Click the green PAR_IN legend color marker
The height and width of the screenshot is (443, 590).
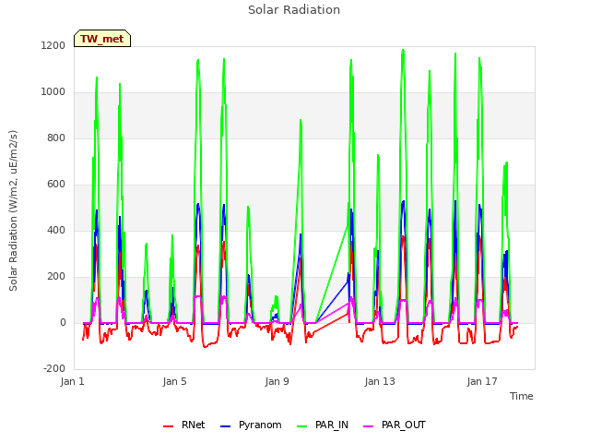click(x=301, y=426)
